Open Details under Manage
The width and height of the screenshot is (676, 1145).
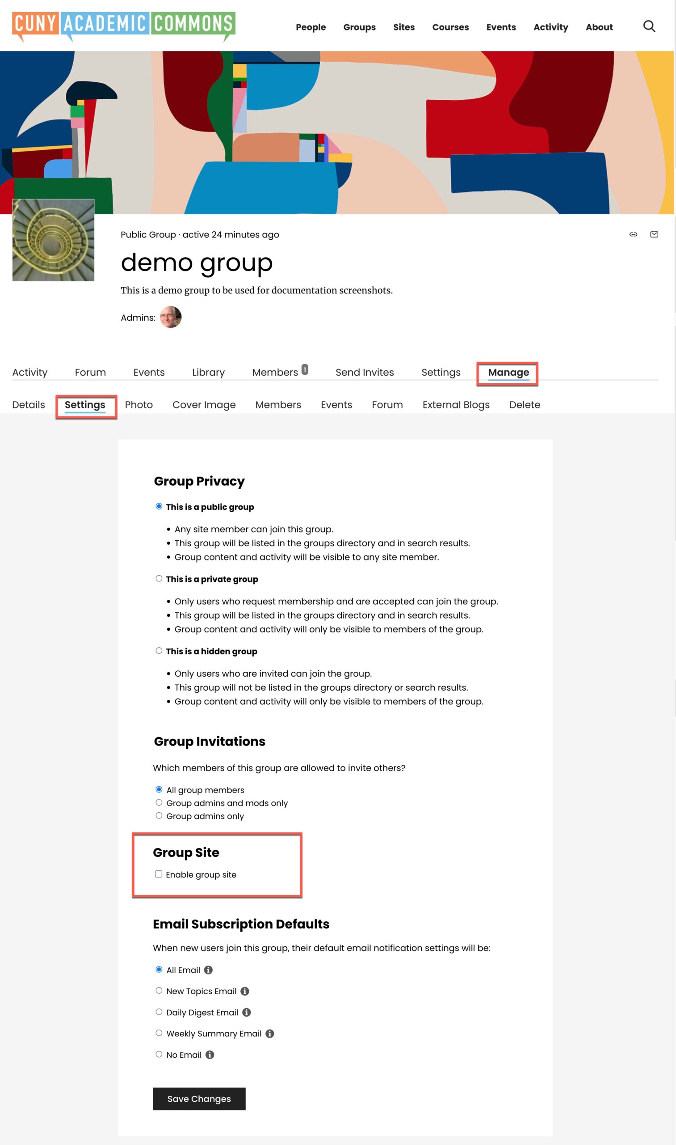pyautogui.click(x=29, y=404)
